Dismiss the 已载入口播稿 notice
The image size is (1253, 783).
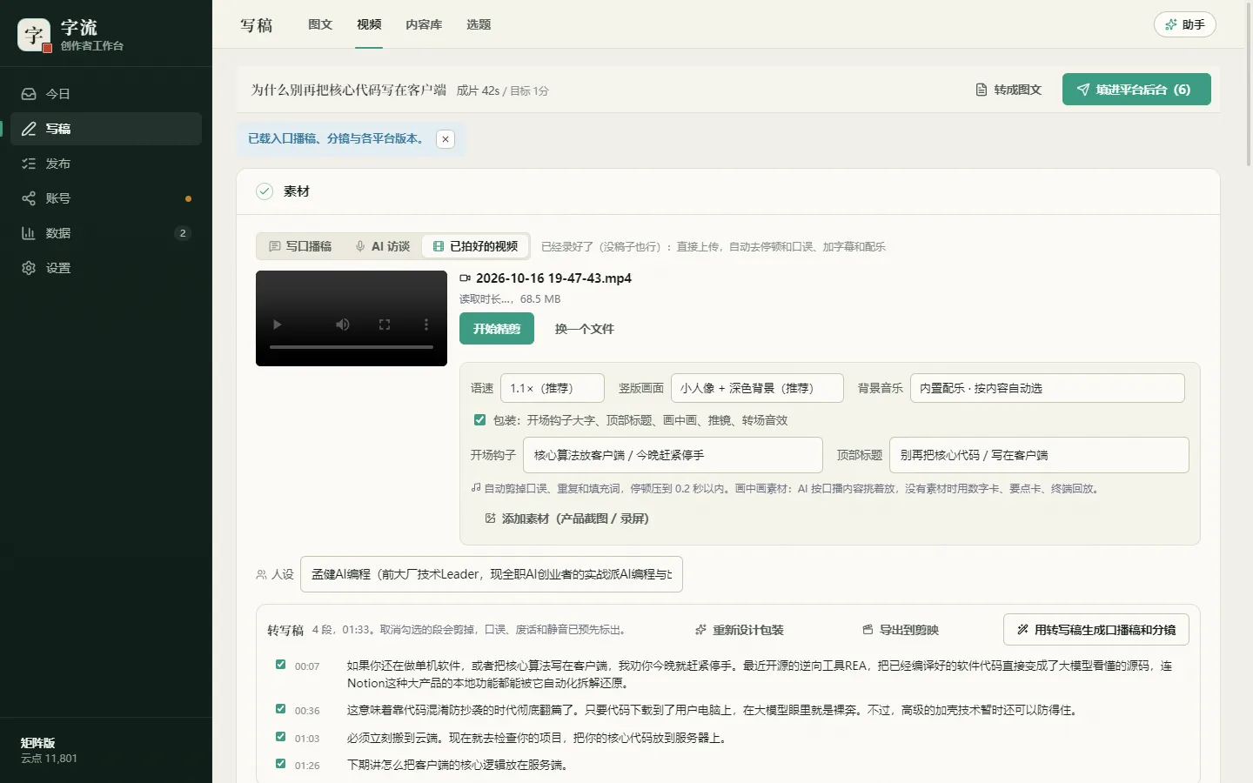446,139
